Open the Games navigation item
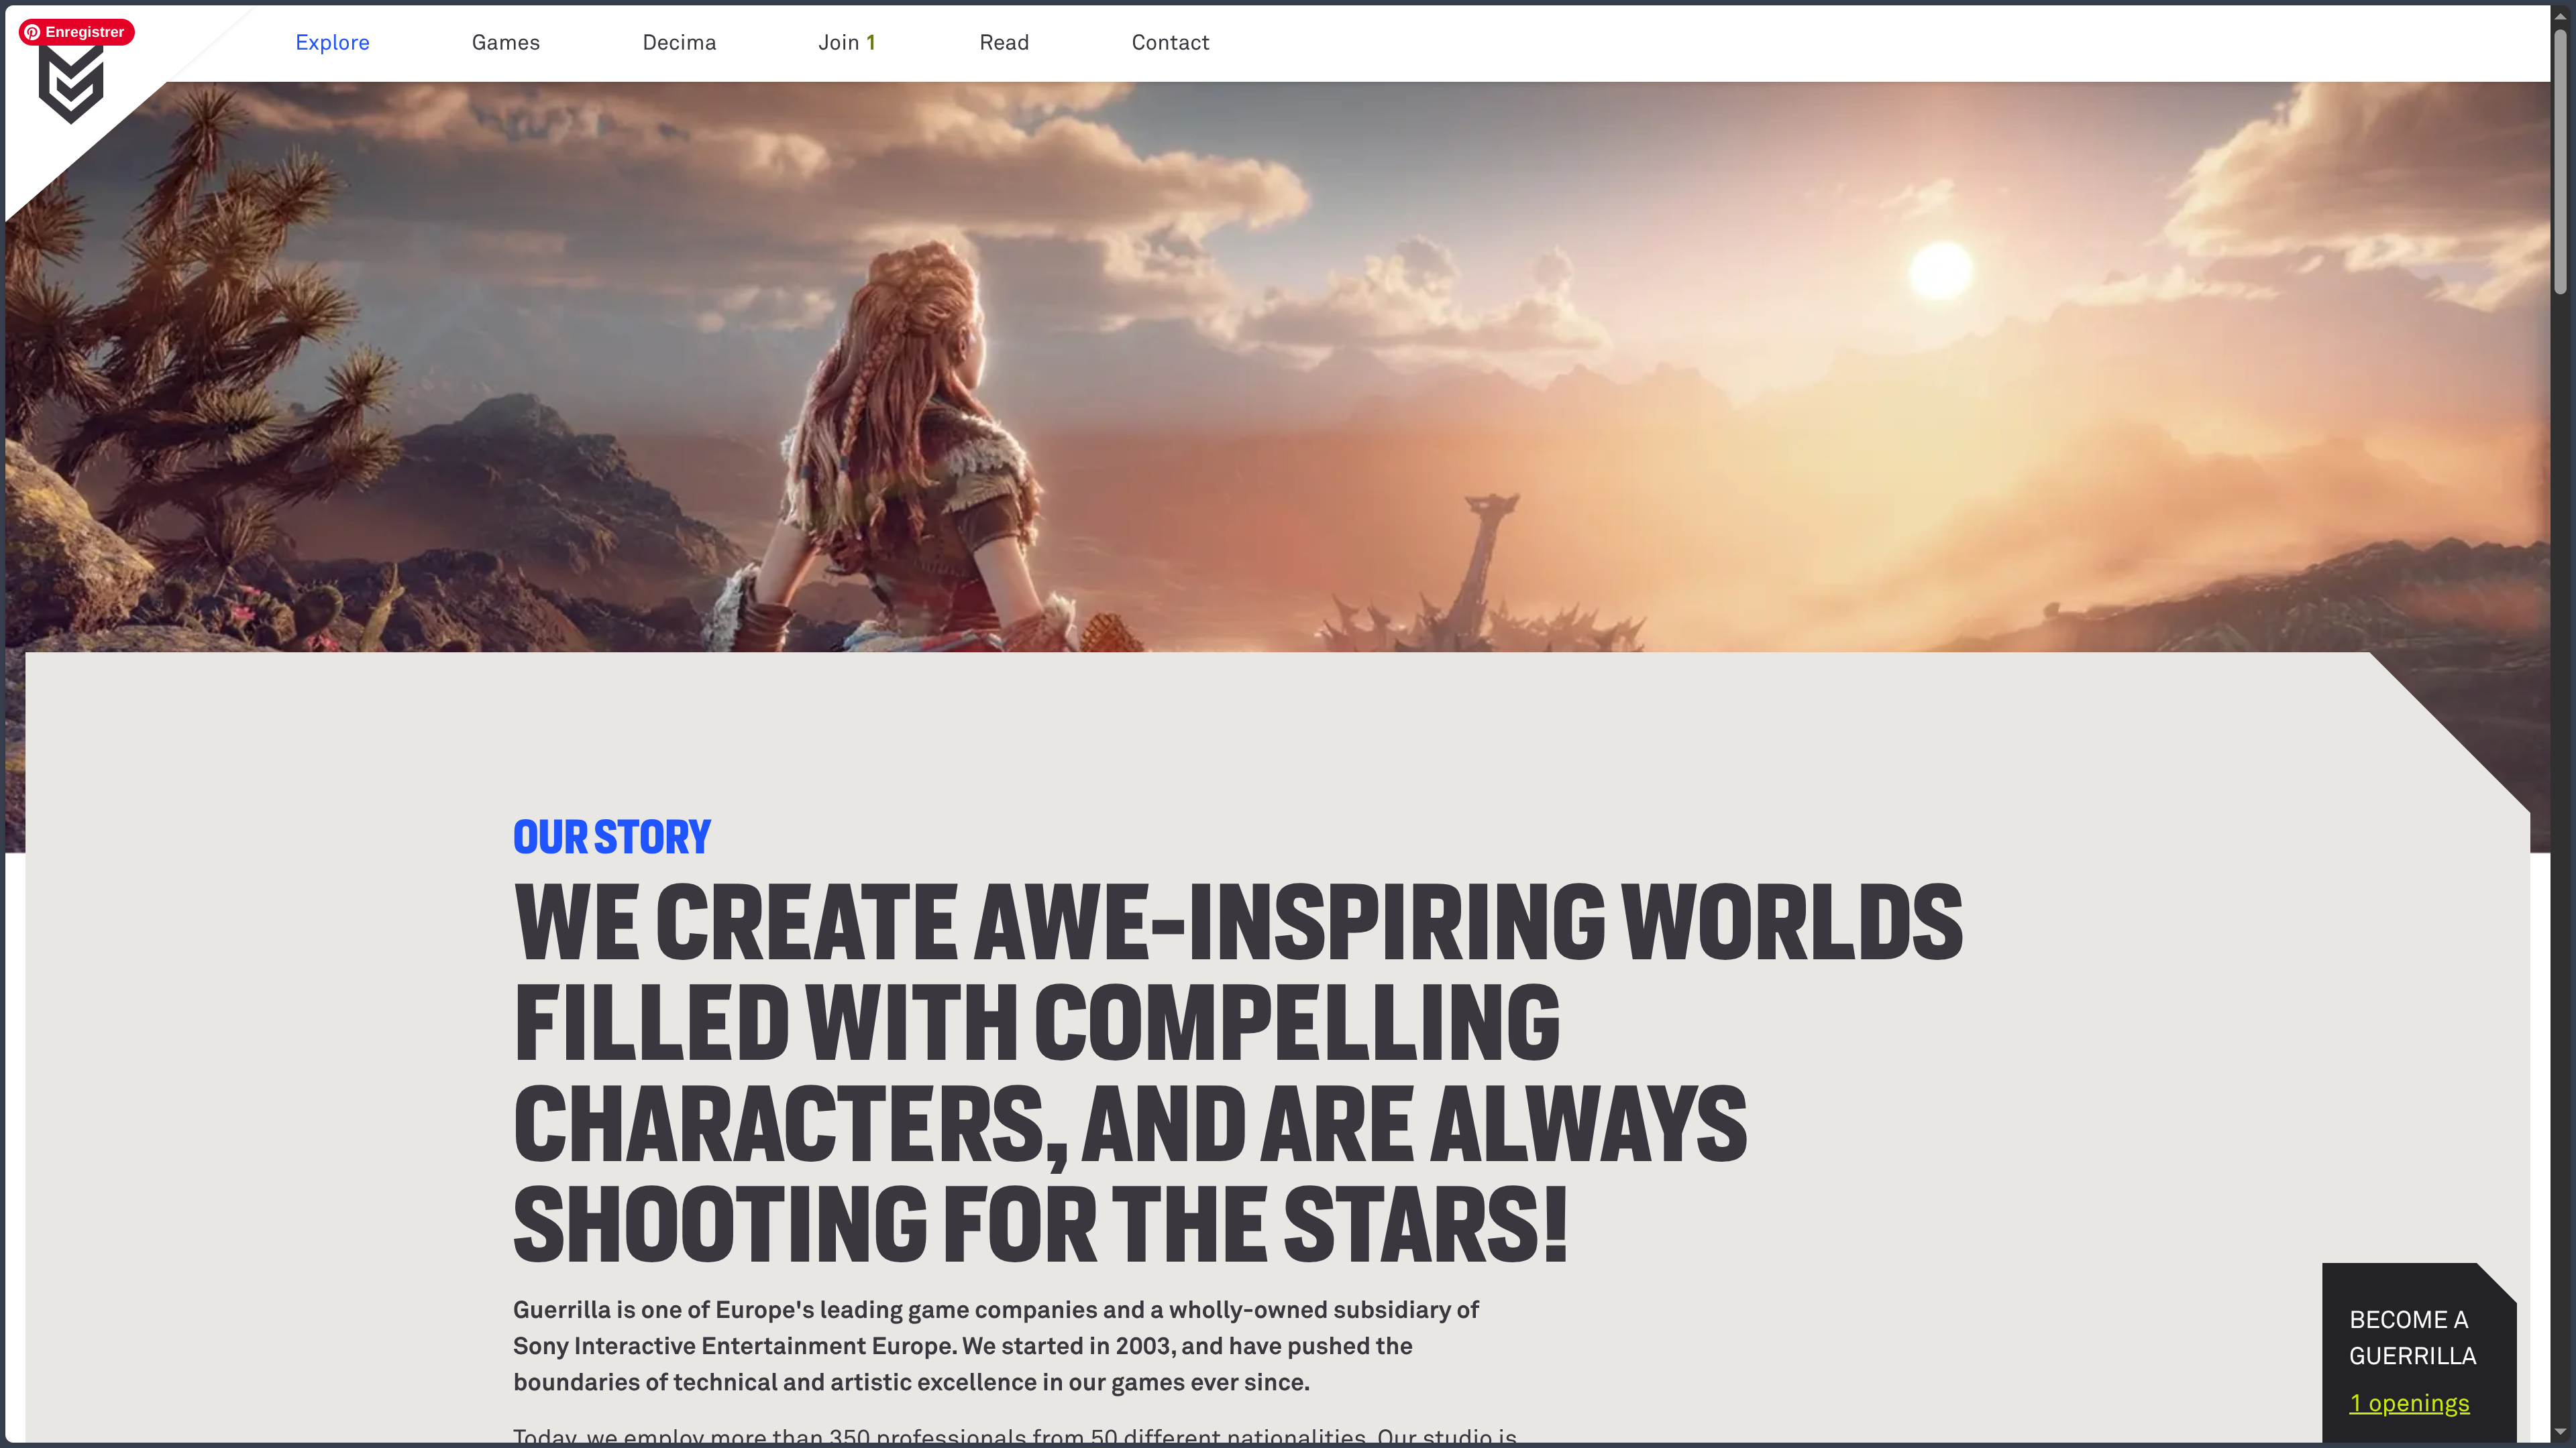The width and height of the screenshot is (2576, 1448). [x=506, y=42]
